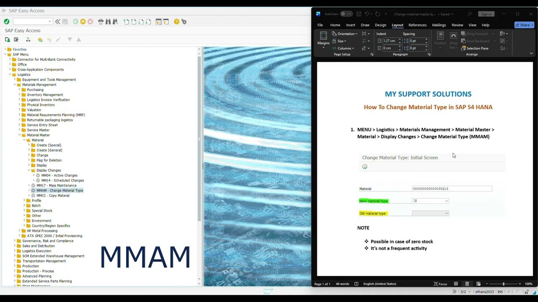Click the SAP tree vertical scrollbar
This screenshot has height=302, width=538.
199,138
